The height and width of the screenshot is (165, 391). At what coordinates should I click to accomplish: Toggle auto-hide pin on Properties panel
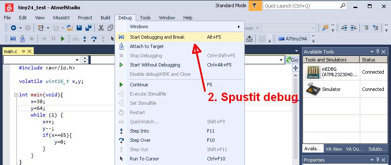pyautogui.click(x=378, y=160)
